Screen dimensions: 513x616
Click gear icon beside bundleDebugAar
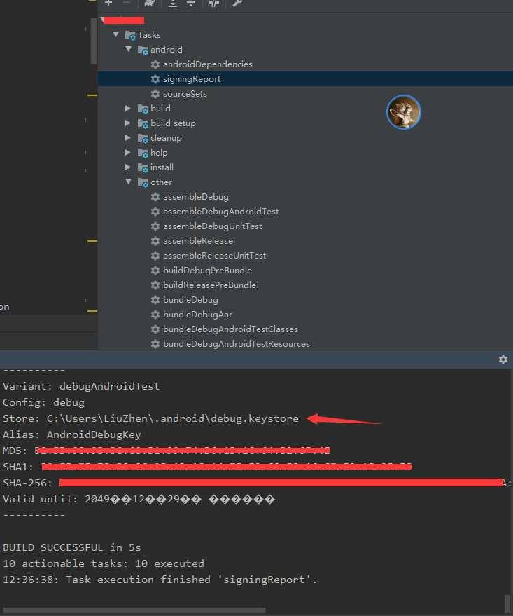(155, 314)
